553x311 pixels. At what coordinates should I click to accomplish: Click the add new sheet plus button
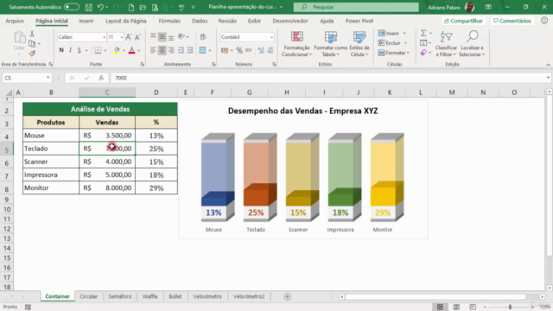click(288, 296)
